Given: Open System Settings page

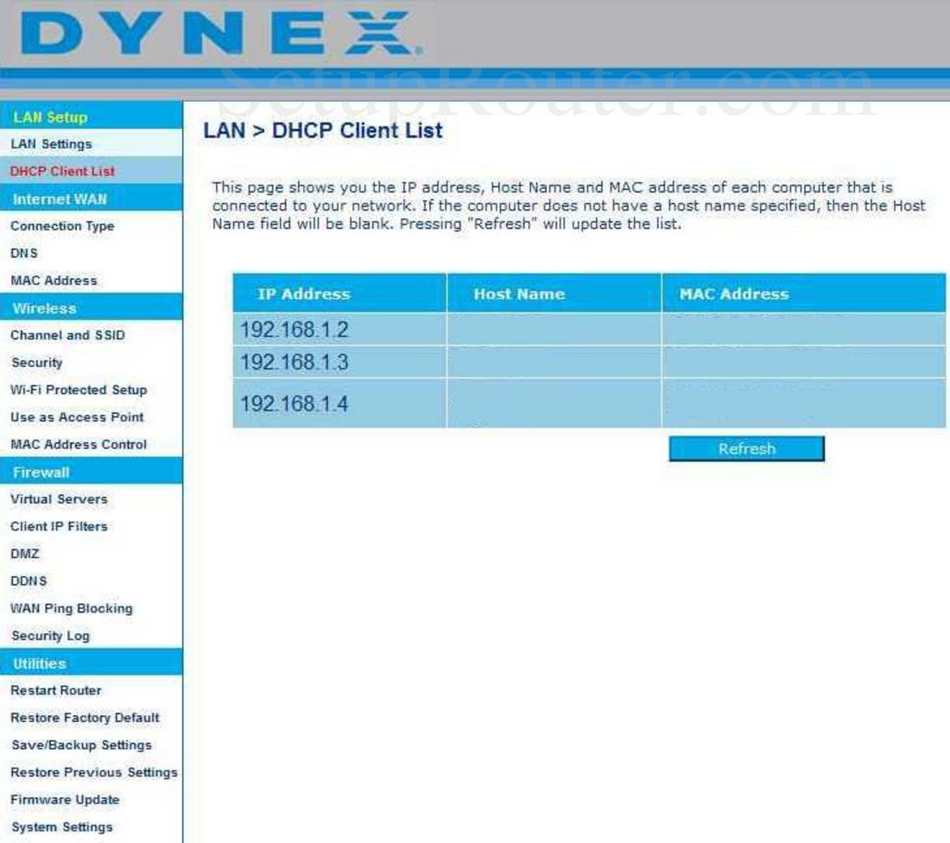Looking at the screenshot, I should coord(62,826).
